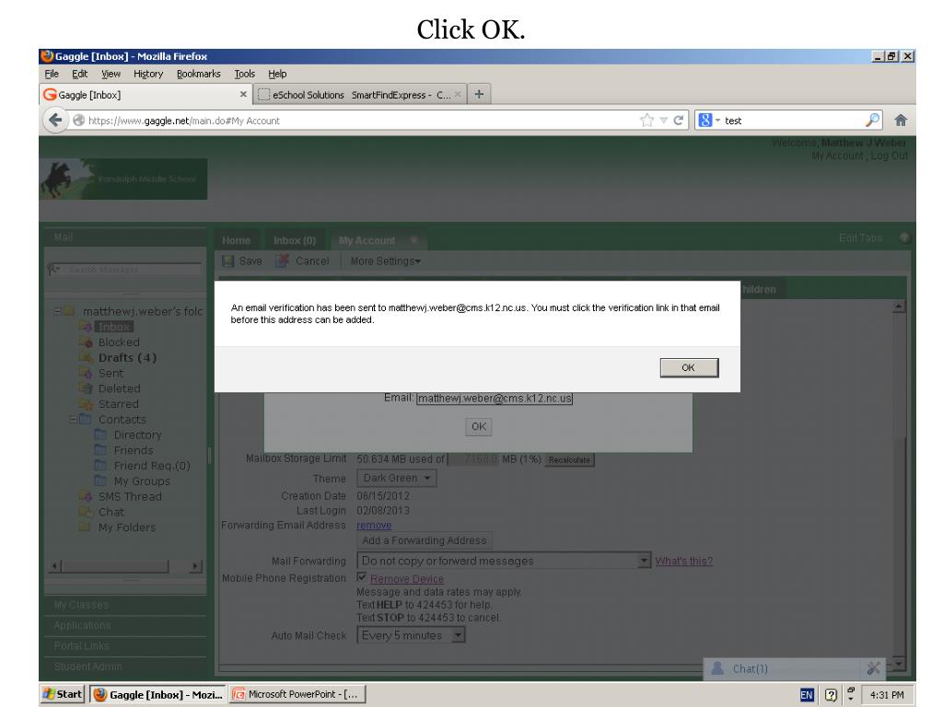Image resolution: width=943 pixels, height=707 pixels.
Task: Click the Firefox back arrow button
Action: (x=55, y=121)
